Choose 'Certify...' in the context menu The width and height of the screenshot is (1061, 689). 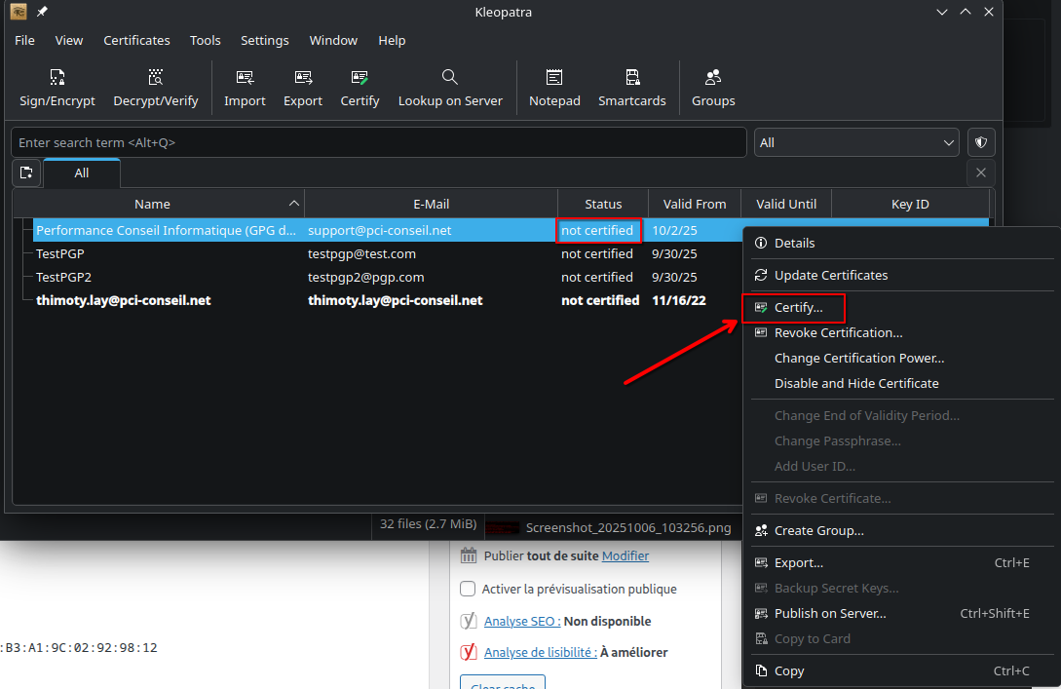[798, 307]
